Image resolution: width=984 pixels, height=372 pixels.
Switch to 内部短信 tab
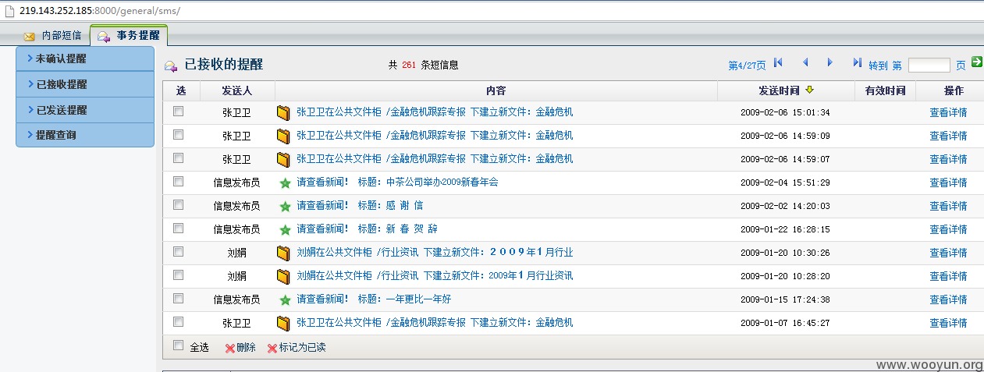pyautogui.click(x=52, y=36)
